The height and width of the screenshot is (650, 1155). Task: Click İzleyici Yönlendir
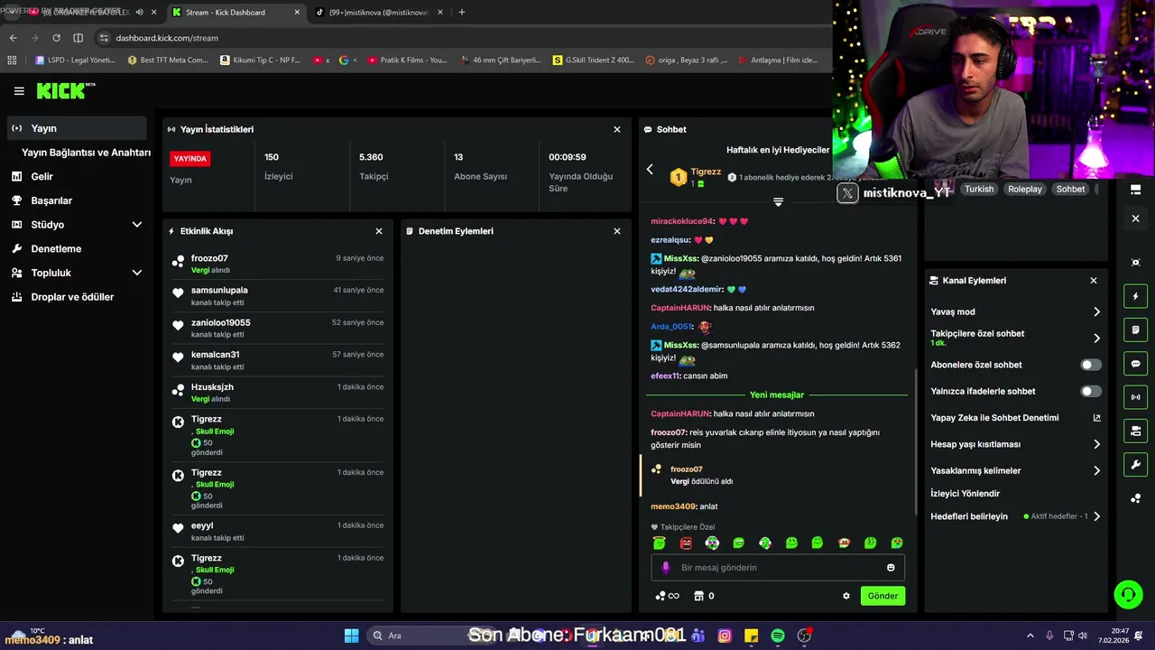tap(965, 494)
